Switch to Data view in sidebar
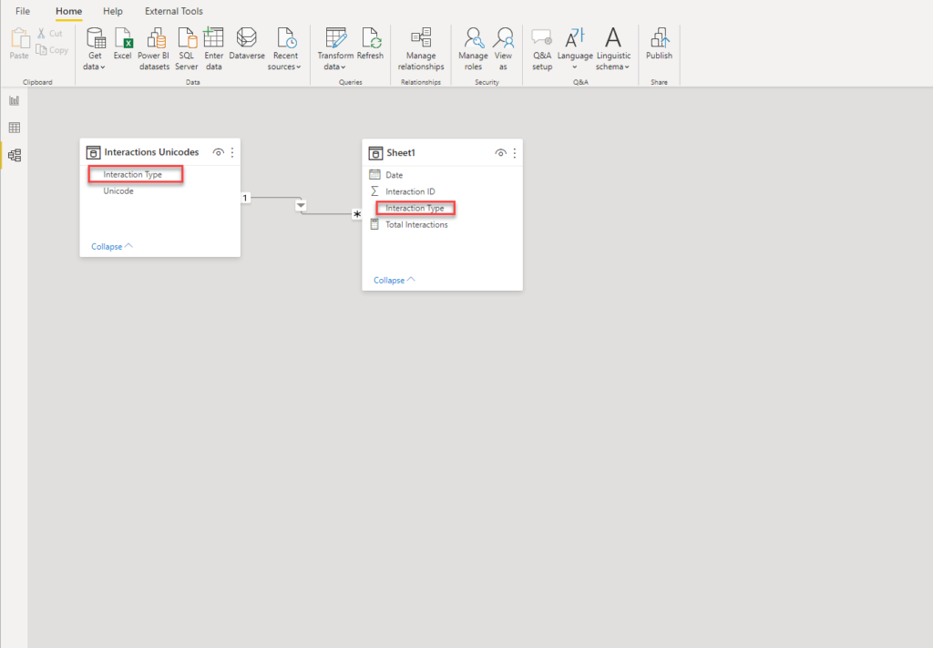Image resolution: width=933 pixels, height=648 pixels. point(15,128)
